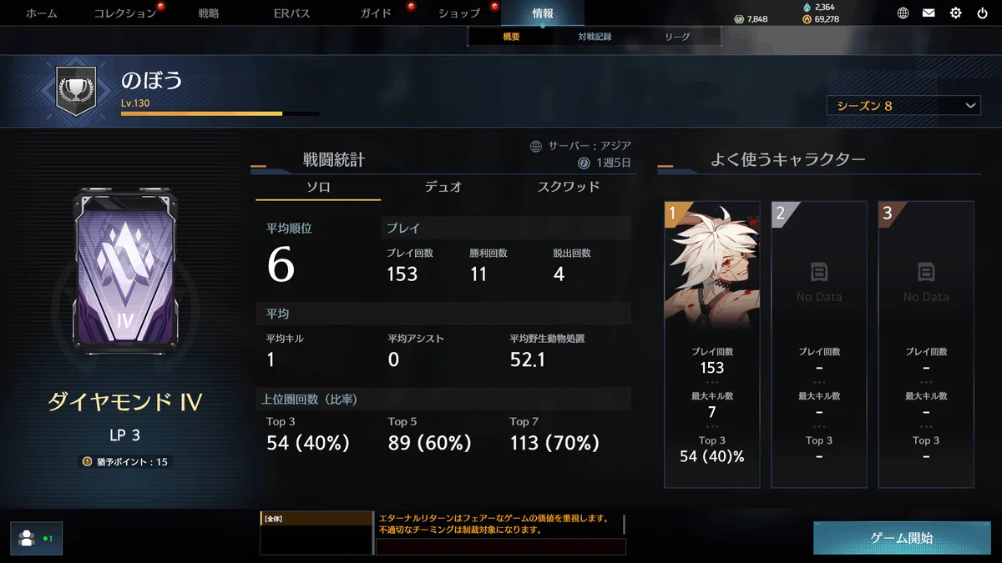Viewport: 1002px width, 563px height.
Task: Switch to デュオ statistics tab
Action: coord(443,187)
